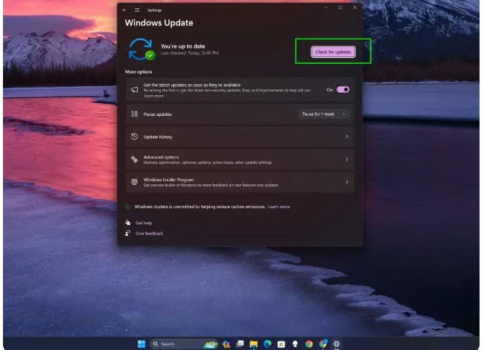Screen dimensions: 484x350
Task: Toggle off Get the latest updates switch
Action: tap(343, 89)
